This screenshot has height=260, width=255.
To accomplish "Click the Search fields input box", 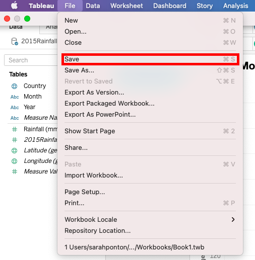I will pyautogui.click(x=31, y=60).
